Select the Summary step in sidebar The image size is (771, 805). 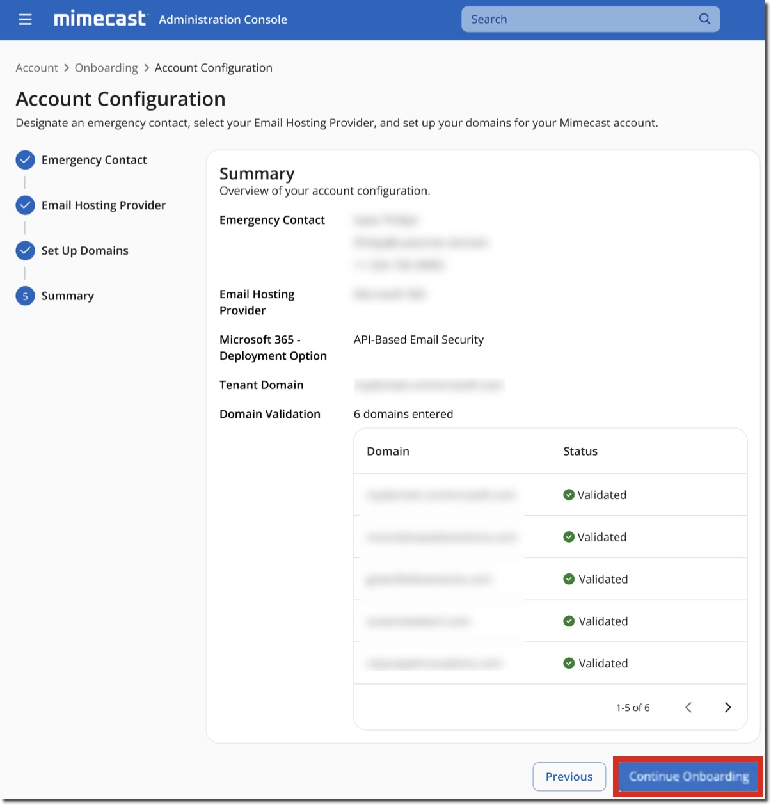67,296
